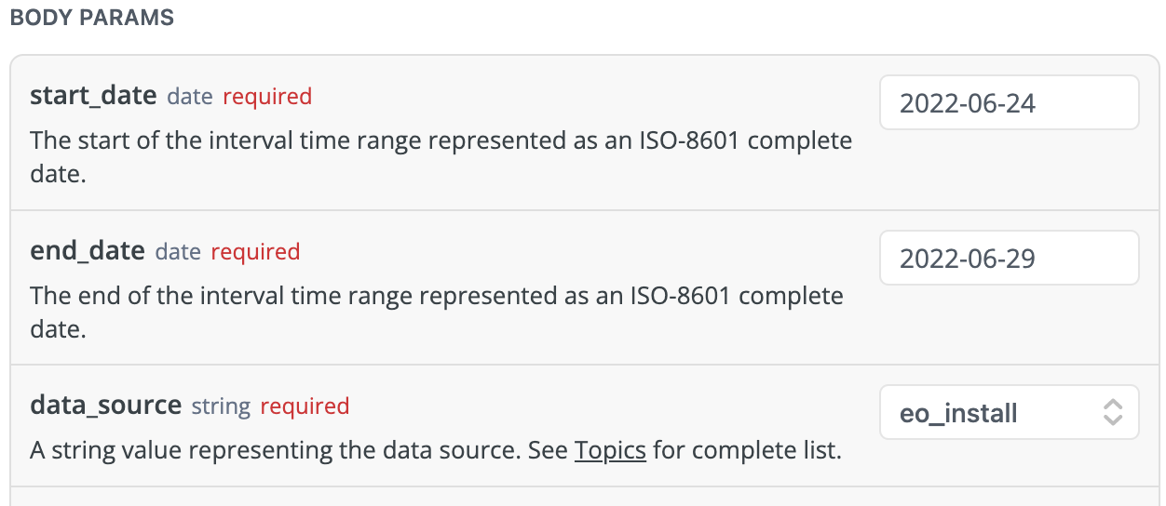Click the "string" type label beside data_source
This screenshot has width=1166, height=506.
coord(221,406)
